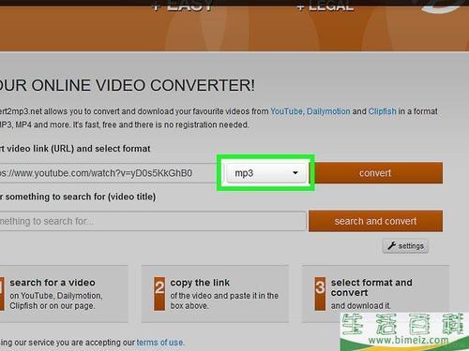Follow the YouTube link

point(287,111)
